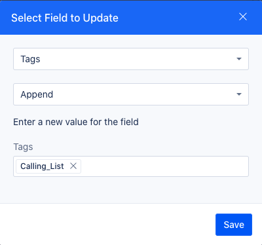Click empty space right of Calling_List chip
Screen dimensions: 262x245
[x=164, y=166]
